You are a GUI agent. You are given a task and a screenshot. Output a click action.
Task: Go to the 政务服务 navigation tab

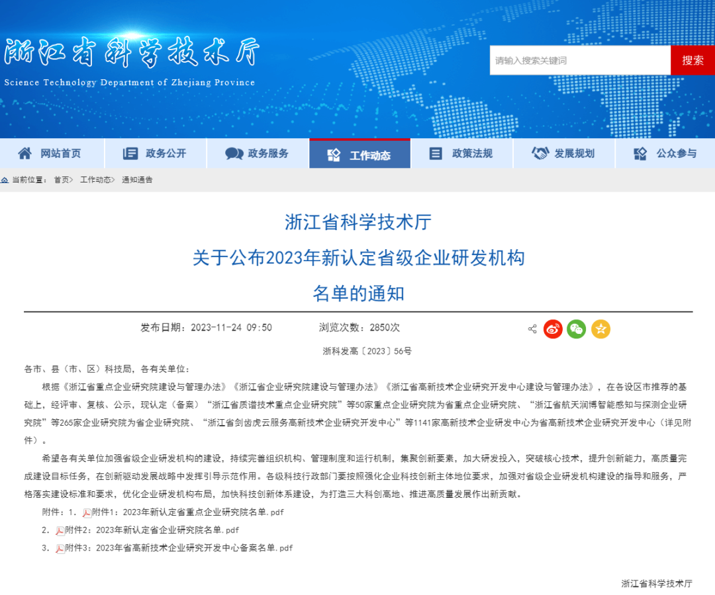click(x=258, y=153)
